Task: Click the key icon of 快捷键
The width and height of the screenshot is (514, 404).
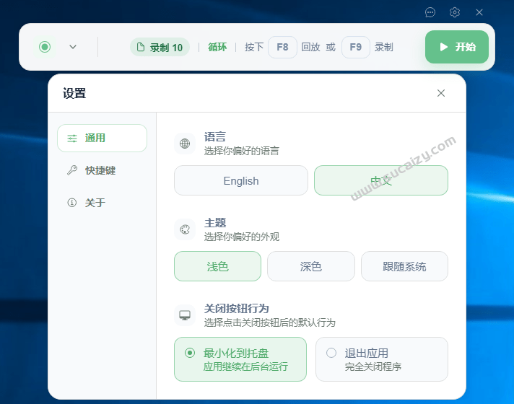Action: [72, 170]
